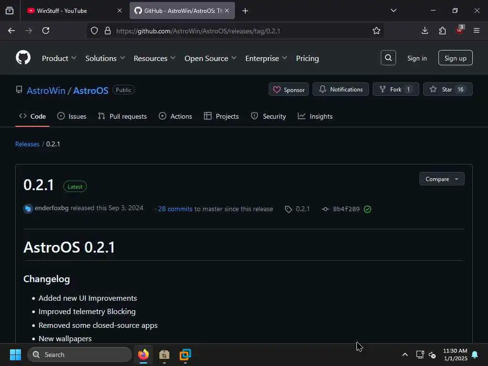
Task: Close the WinStuff - YouTube tab
Action: click(120, 10)
